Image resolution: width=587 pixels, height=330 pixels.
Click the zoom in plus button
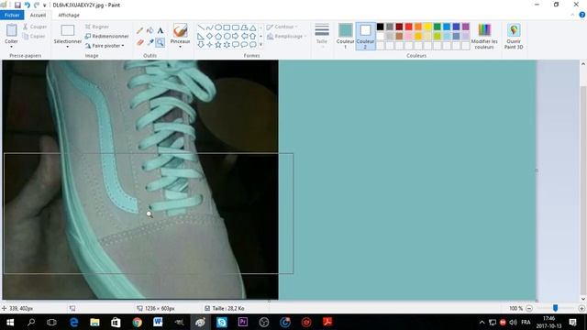click(x=581, y=308)
